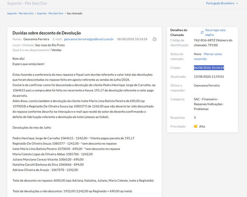Click Total de devoluções a não descontar line
The image size is (247, 197).
pos(72,191)
